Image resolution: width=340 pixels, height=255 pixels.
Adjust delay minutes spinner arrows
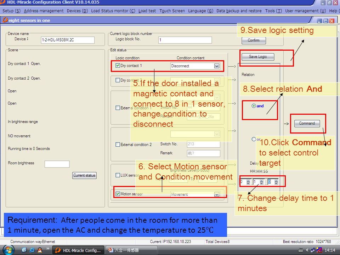click(261, 182)
